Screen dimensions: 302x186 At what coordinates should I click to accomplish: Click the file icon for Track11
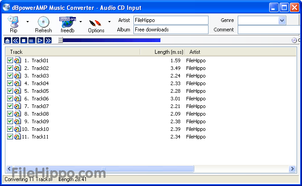pyautogui.click(x=18, y=137)
